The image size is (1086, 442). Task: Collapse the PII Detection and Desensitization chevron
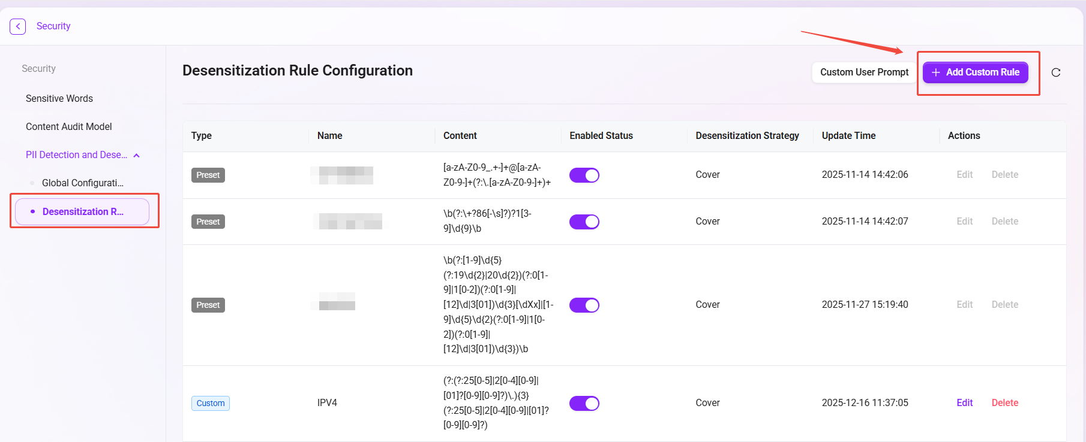(x=137, y=156)
